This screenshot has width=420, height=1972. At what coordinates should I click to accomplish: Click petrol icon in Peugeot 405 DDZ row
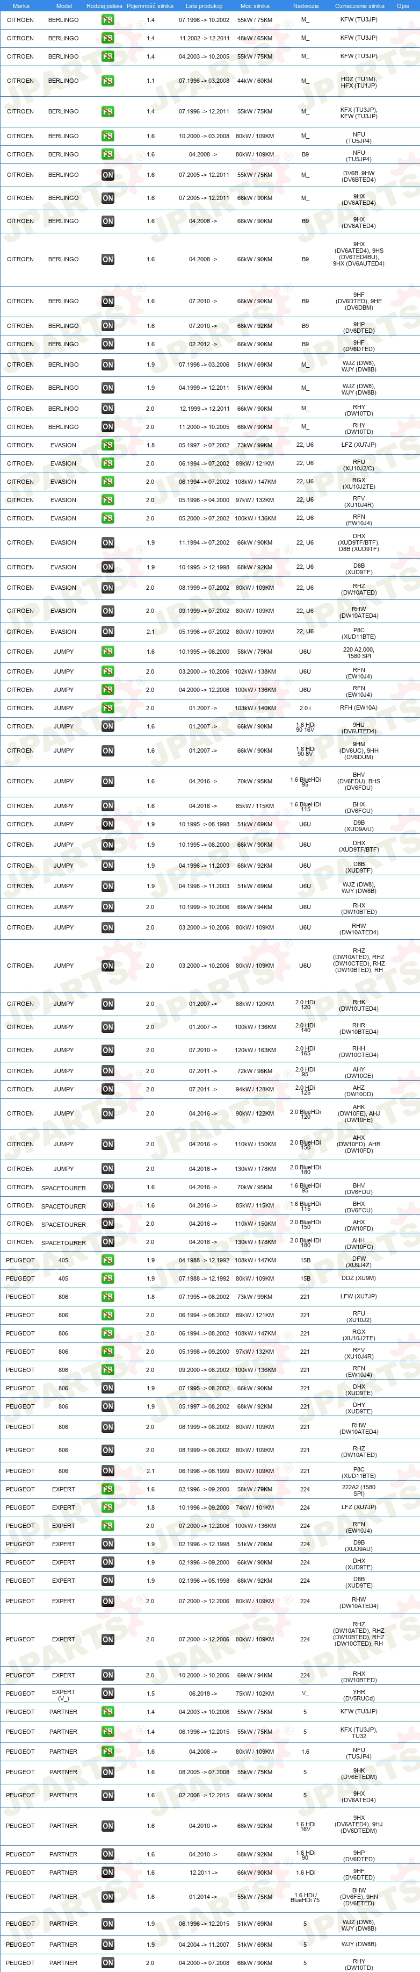pos(108,1279)
